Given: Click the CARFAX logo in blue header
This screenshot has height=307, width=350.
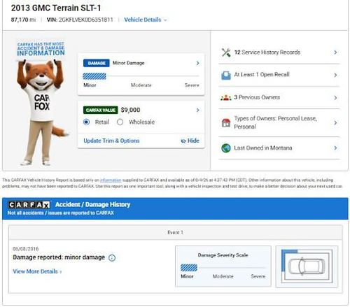Looking at the screenshot, I should coord(29,205).
